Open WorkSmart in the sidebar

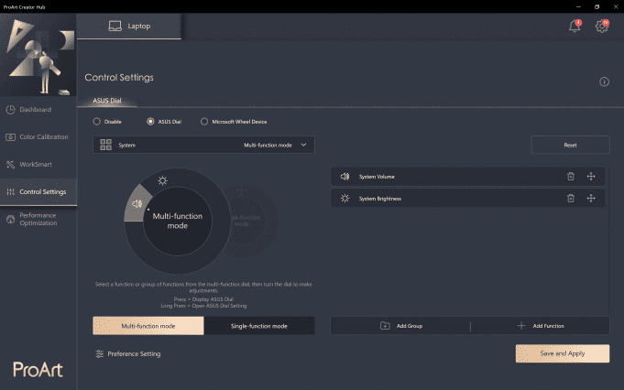point(38,164)
